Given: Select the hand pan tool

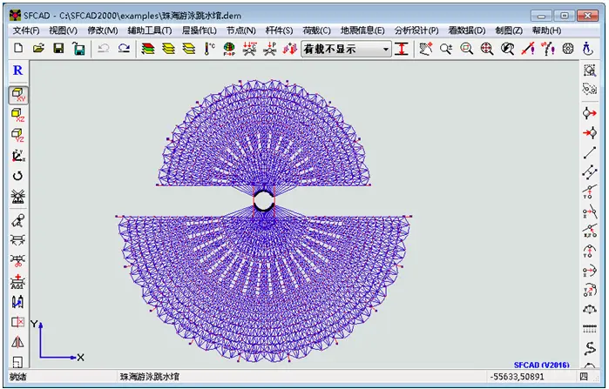Looking at the screenshot, I should (x=426, y=49).
